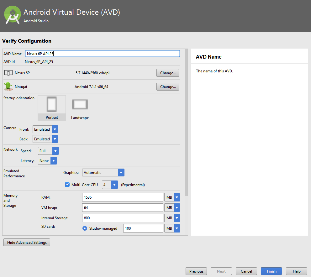The width and height of the screenshot is (311, 277).
Task: Open the Network Latency dropdown
Action: coord(47,161)
